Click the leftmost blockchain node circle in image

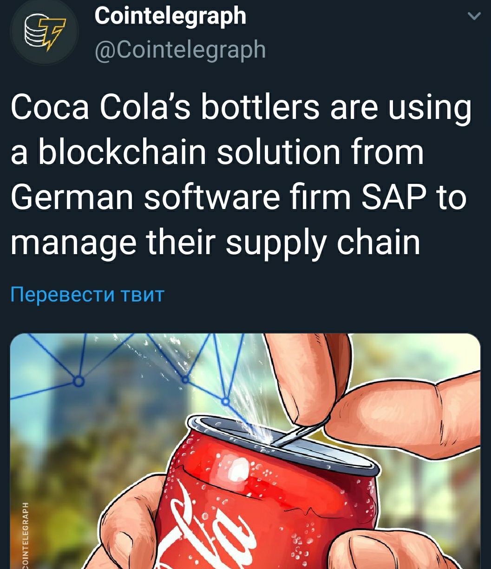click(79, 382)
